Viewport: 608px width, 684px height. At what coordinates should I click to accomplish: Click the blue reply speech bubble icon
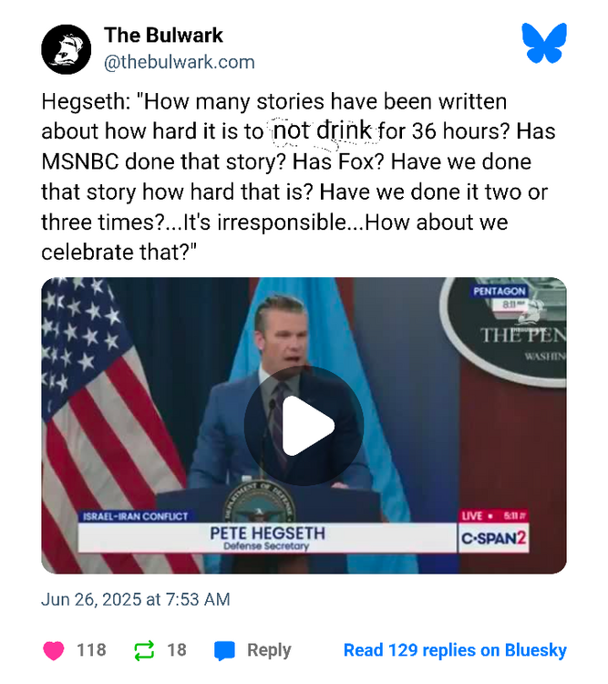click(x=224, y=650)
